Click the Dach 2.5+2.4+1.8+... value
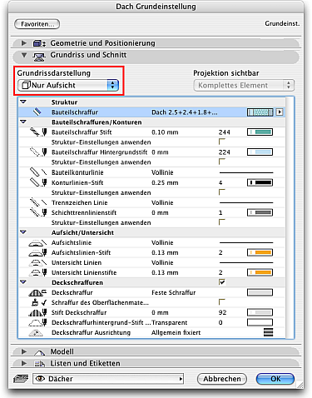The height and width of the screenshot is (398, 312). 185,112
